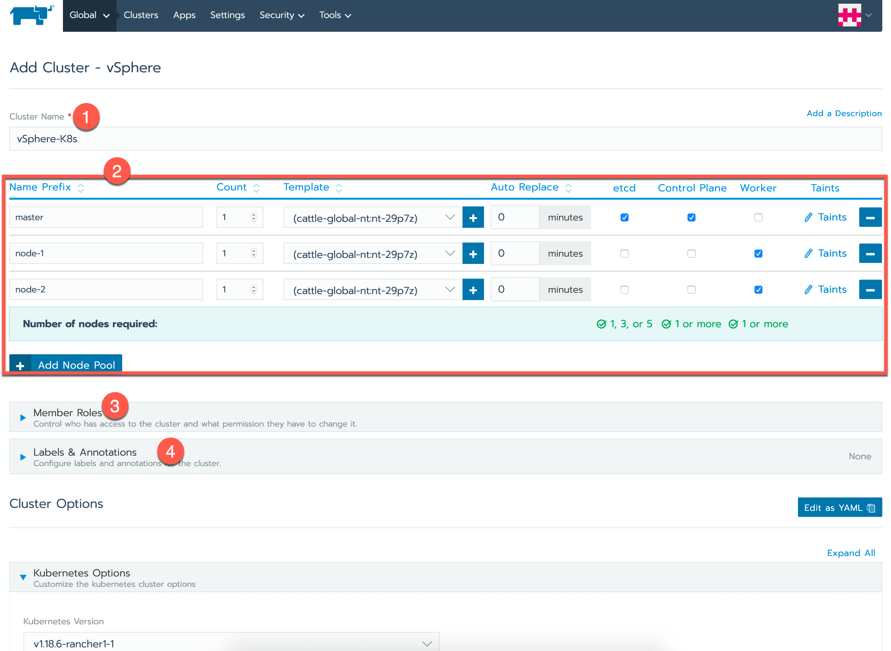Collapse the Kubernetes Options section
Screen dimensions: 891x651
(445, 577)
